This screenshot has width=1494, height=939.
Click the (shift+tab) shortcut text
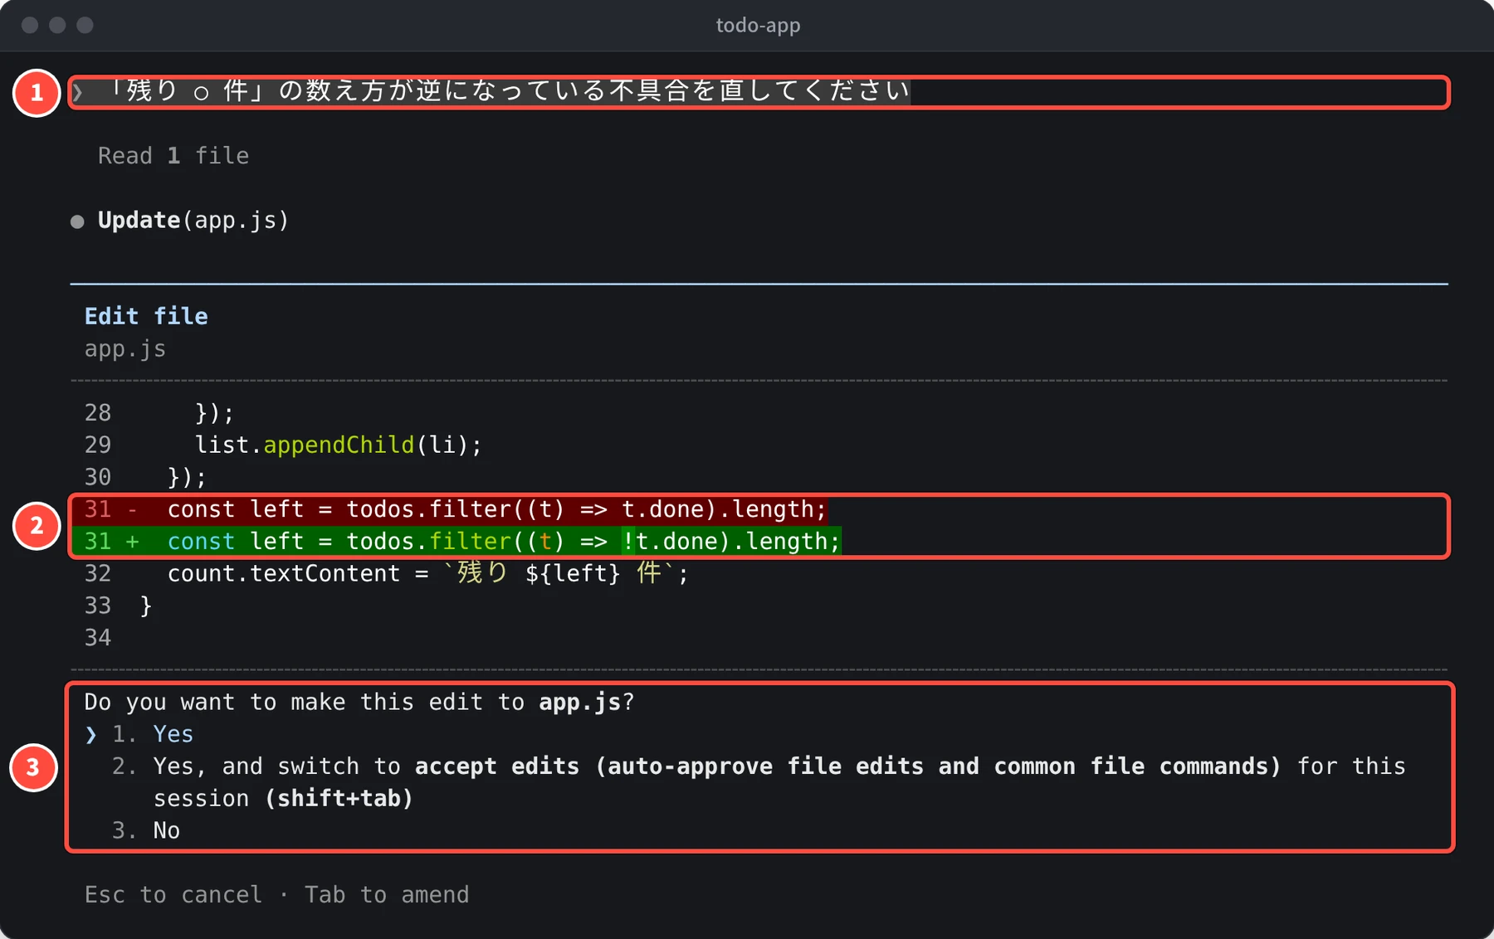339,798
